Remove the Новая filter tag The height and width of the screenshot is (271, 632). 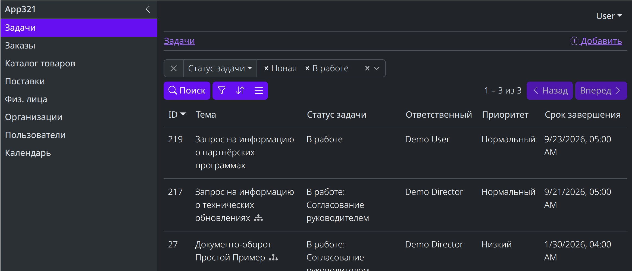(x=266, y=69)
